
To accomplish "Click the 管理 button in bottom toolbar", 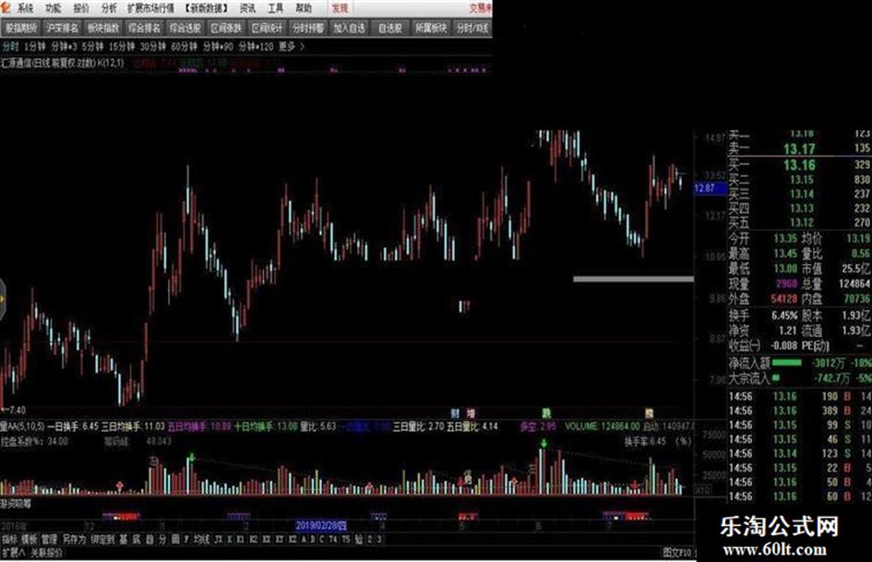I will pyautogui.click(x=49, y=539).
